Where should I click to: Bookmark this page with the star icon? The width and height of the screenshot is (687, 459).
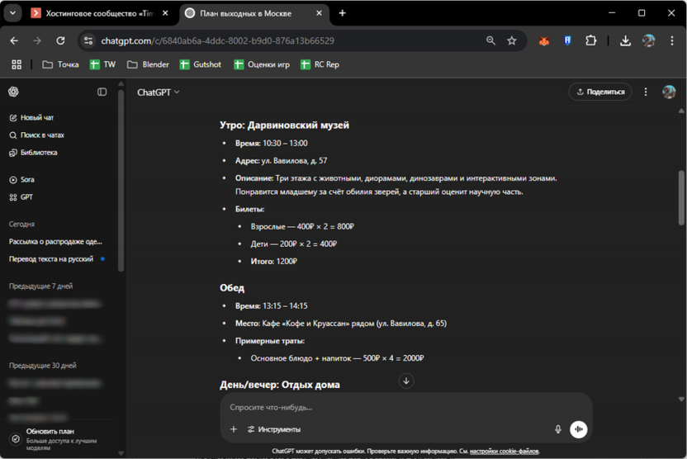pyautogui.click(x=512, y=40)
